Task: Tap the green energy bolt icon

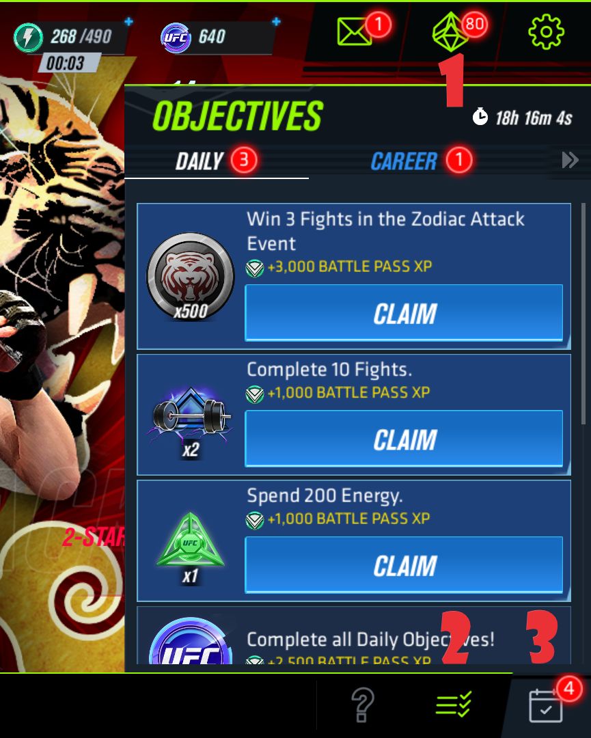Action: (x=28, y=37)
